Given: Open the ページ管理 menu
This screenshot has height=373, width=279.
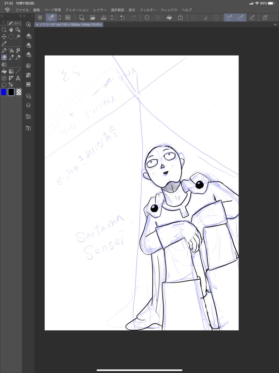Looking at the screenshot, I should click(x=53, y=10).
